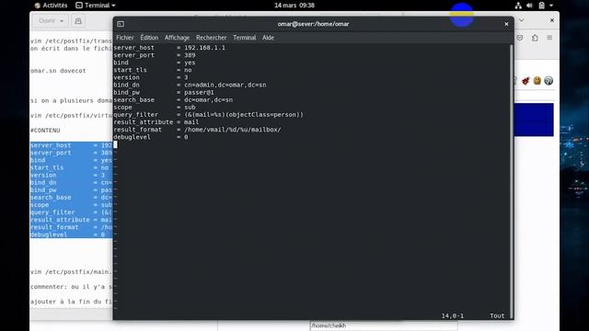
Task: Click the #CONTENU line in the text editor
Action: tap(45, 131)
